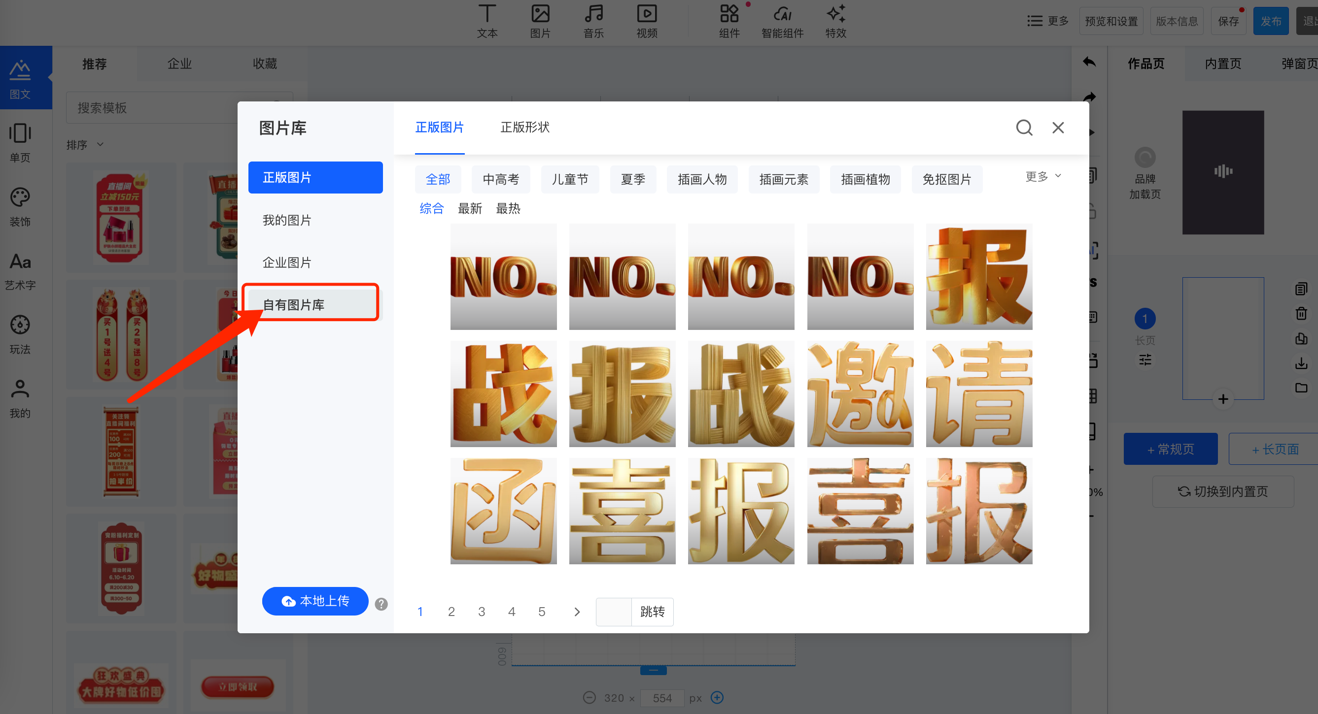This screenshot has width=1318, height=714.
Task: Click the 本地上传 upload button
Action: point(315,601)
